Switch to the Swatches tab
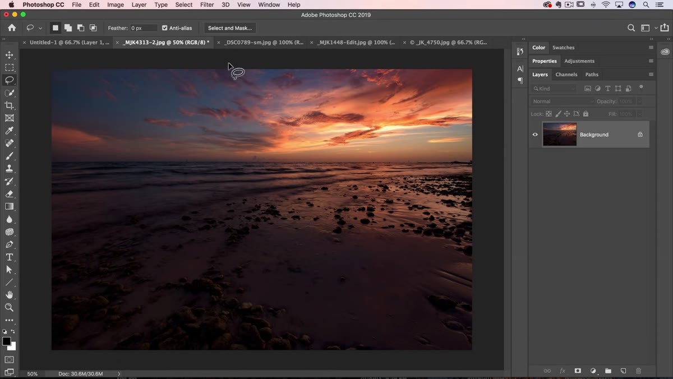 [563, 48]
